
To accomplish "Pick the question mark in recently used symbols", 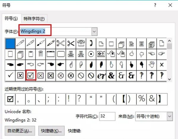I will (x=81, y=99).
